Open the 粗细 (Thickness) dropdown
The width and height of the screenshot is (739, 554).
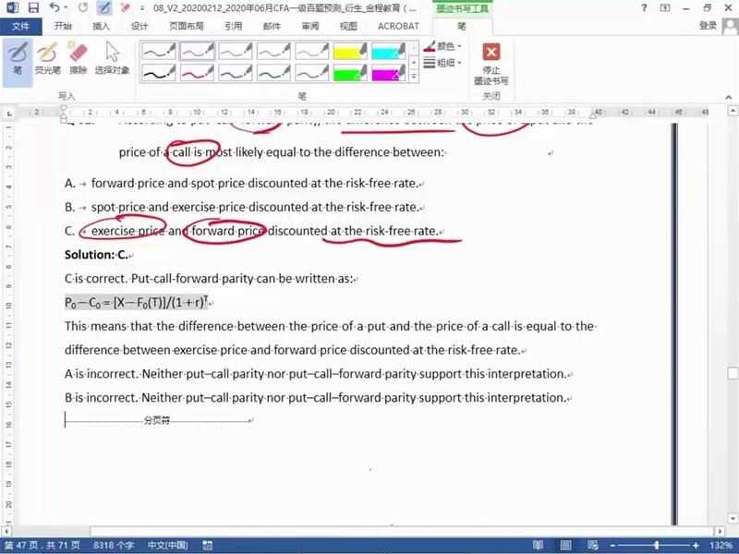click(442, 62)
